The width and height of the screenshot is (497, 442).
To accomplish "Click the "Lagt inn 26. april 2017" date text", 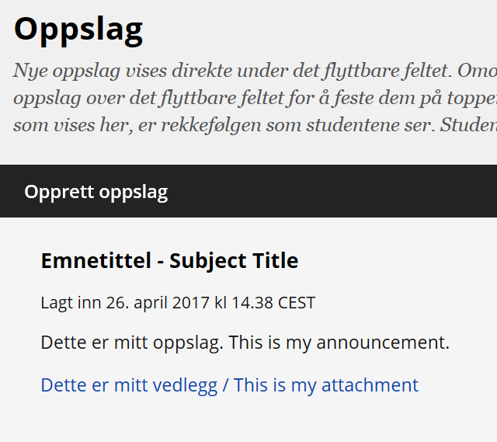I will point(125,303).
